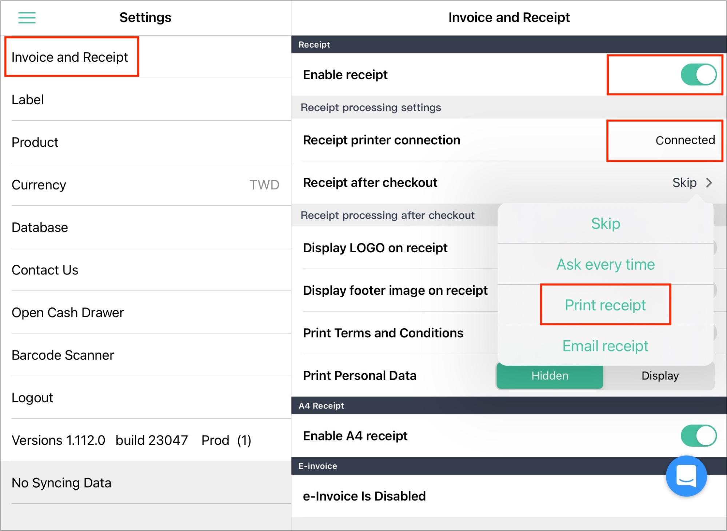Toggle the Enable receipt switch
Screen dimensions: 727x531
tap(698, 75)
